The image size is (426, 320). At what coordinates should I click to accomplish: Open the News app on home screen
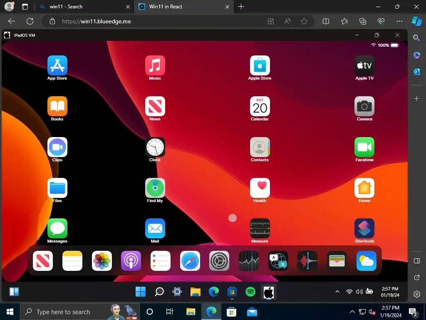(x=155, y=106)
